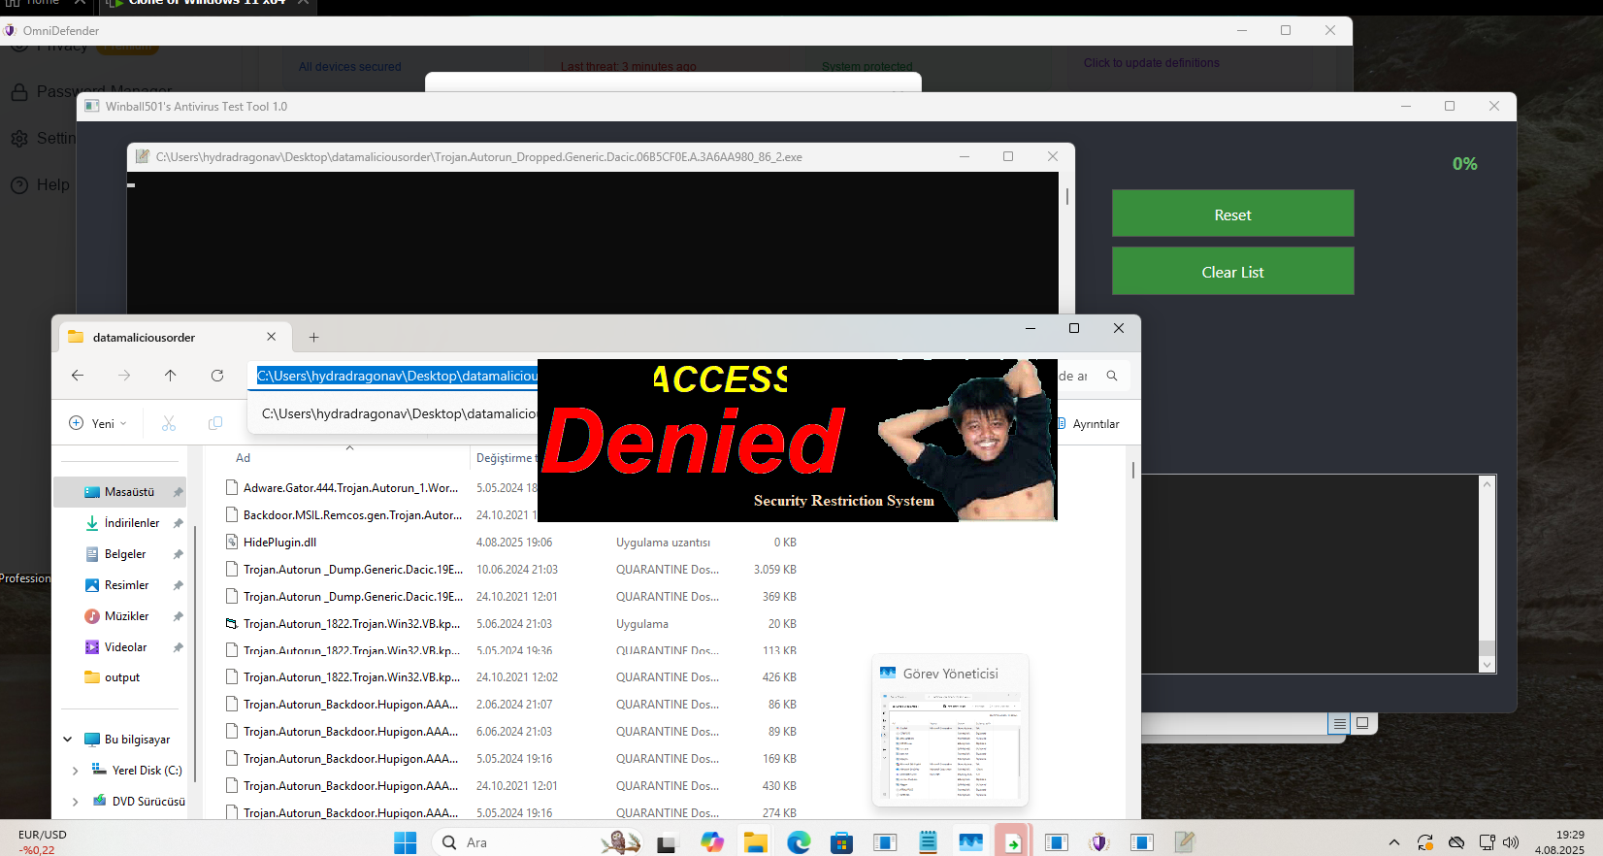Click the volume icon in system tray
The image size is (1603, 856).
click(x=1511, y=842)
